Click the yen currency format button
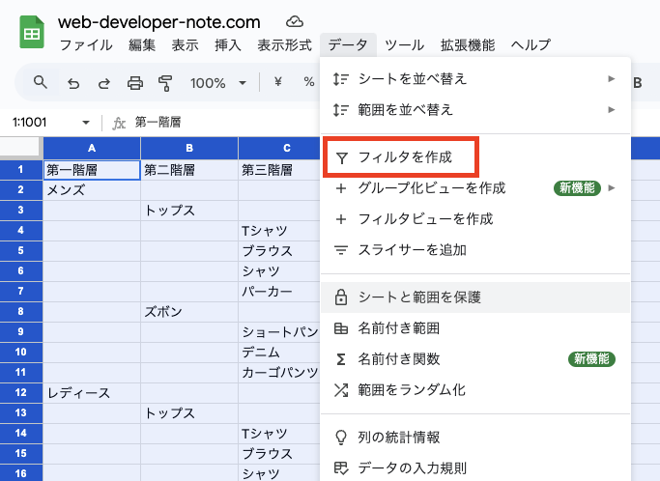 (x=278, y=83)
